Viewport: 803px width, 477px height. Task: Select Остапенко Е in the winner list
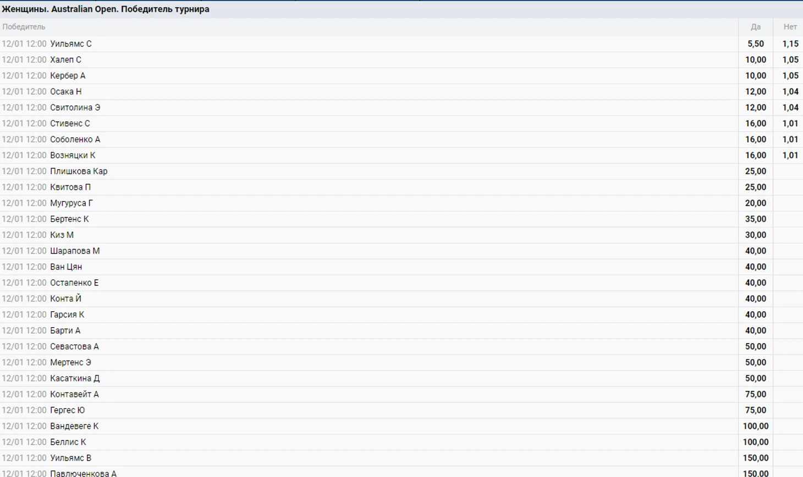coord(74,283)
